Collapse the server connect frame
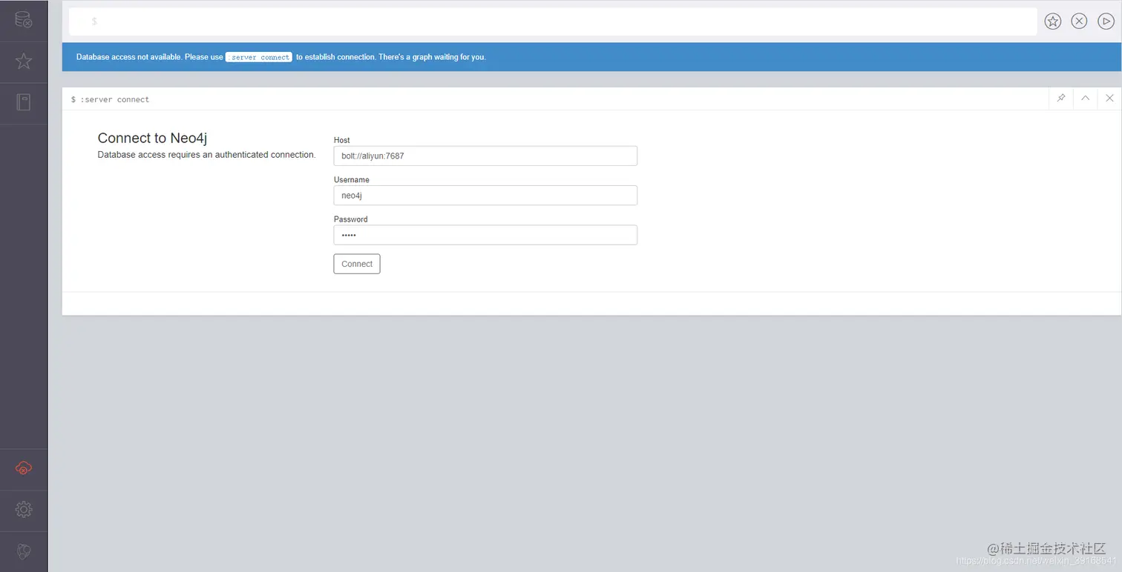Image resolution: width=1122 pixels, height=572 pixels. [x=1085, y=99]
